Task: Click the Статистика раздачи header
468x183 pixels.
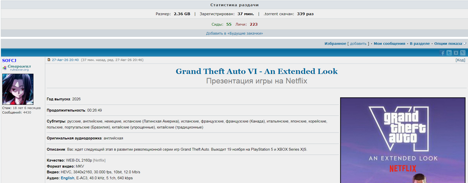Action: (234, 5)
